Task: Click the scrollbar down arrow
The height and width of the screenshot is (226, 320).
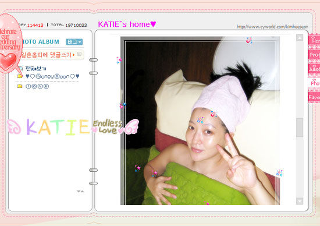Action: [300, 201]
